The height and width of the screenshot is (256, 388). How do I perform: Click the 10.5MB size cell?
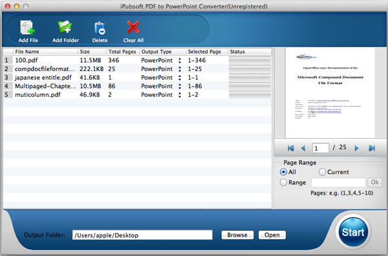click(91, 87)
